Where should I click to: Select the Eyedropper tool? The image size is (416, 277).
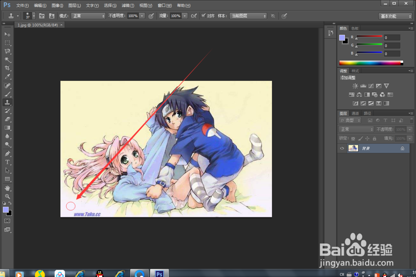[x=7, y=77]
